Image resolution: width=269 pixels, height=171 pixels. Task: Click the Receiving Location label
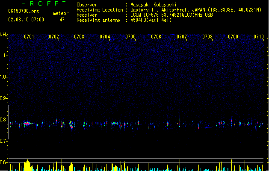point(100,10)
